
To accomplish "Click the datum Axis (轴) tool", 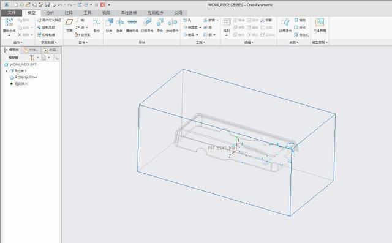I will coord(80,20).
